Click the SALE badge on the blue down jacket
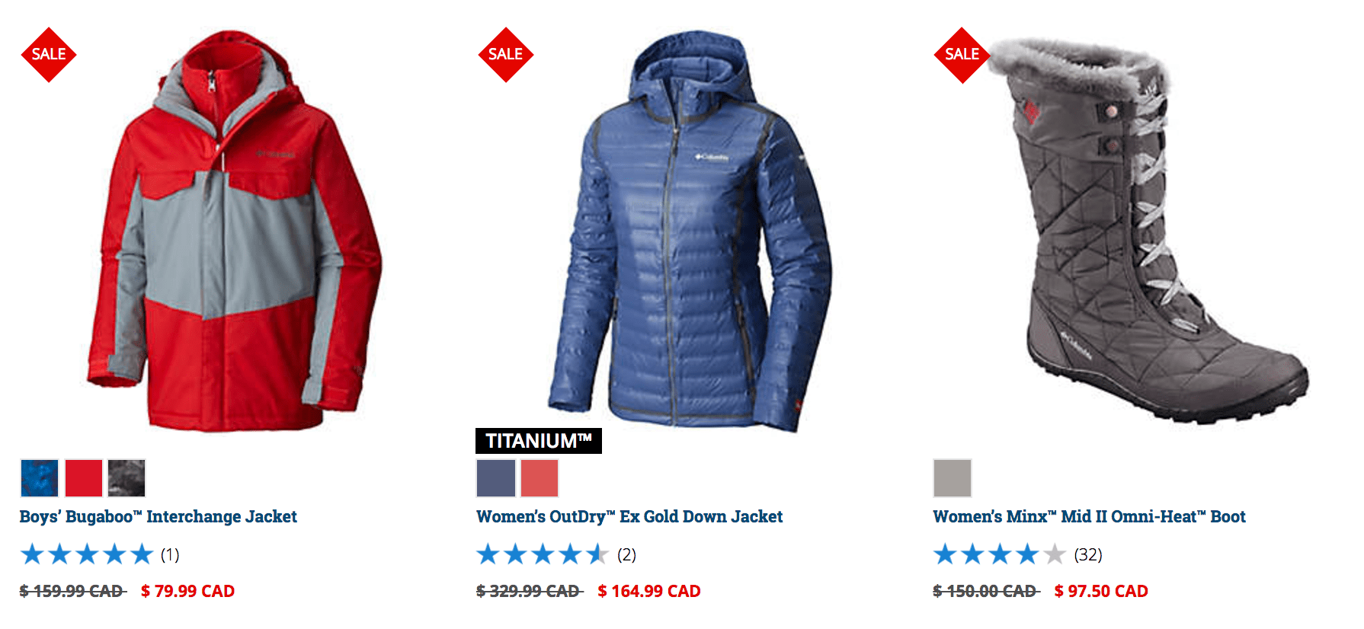This screenshot has width=1364, height=629. click(505, 55)
